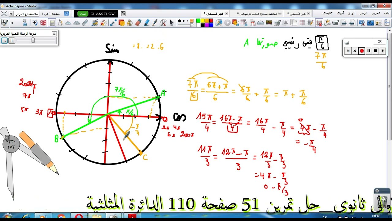
Task: Open the page zoom dropdown arrow
Action: point(11,14)
